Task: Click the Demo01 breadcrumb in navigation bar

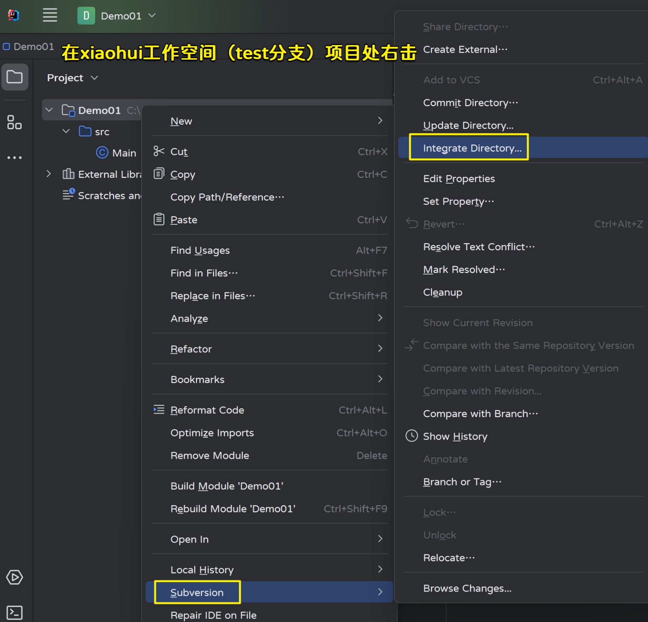Action: 29,46
